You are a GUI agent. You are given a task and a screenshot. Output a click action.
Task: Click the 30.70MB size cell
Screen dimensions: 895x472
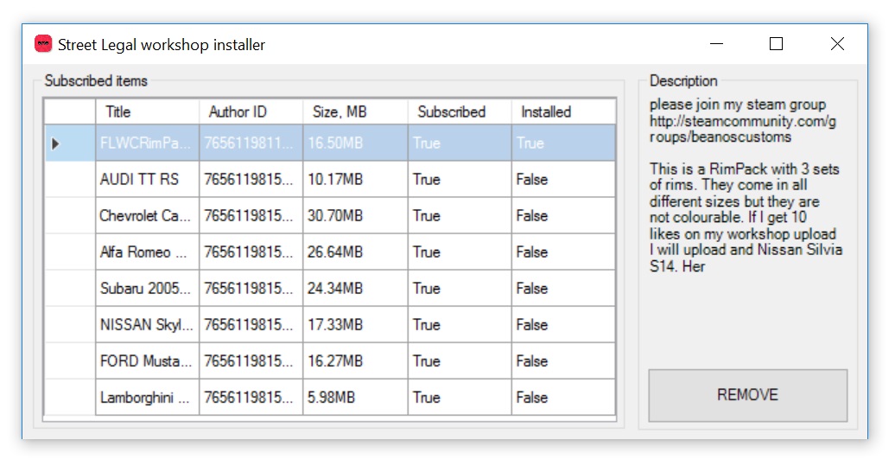(335, 216)
